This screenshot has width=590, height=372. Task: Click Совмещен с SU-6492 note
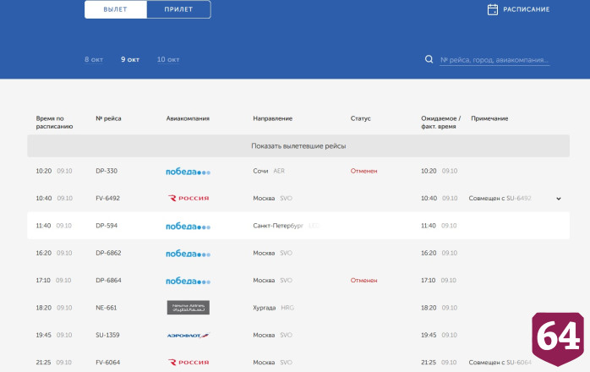(500, 198)
